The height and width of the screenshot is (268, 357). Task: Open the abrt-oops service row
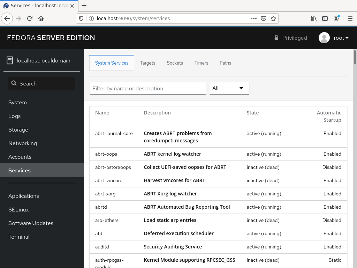pos(218,154)
